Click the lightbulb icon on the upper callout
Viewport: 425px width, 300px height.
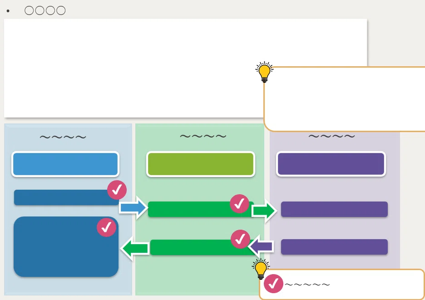click(264, 72)
